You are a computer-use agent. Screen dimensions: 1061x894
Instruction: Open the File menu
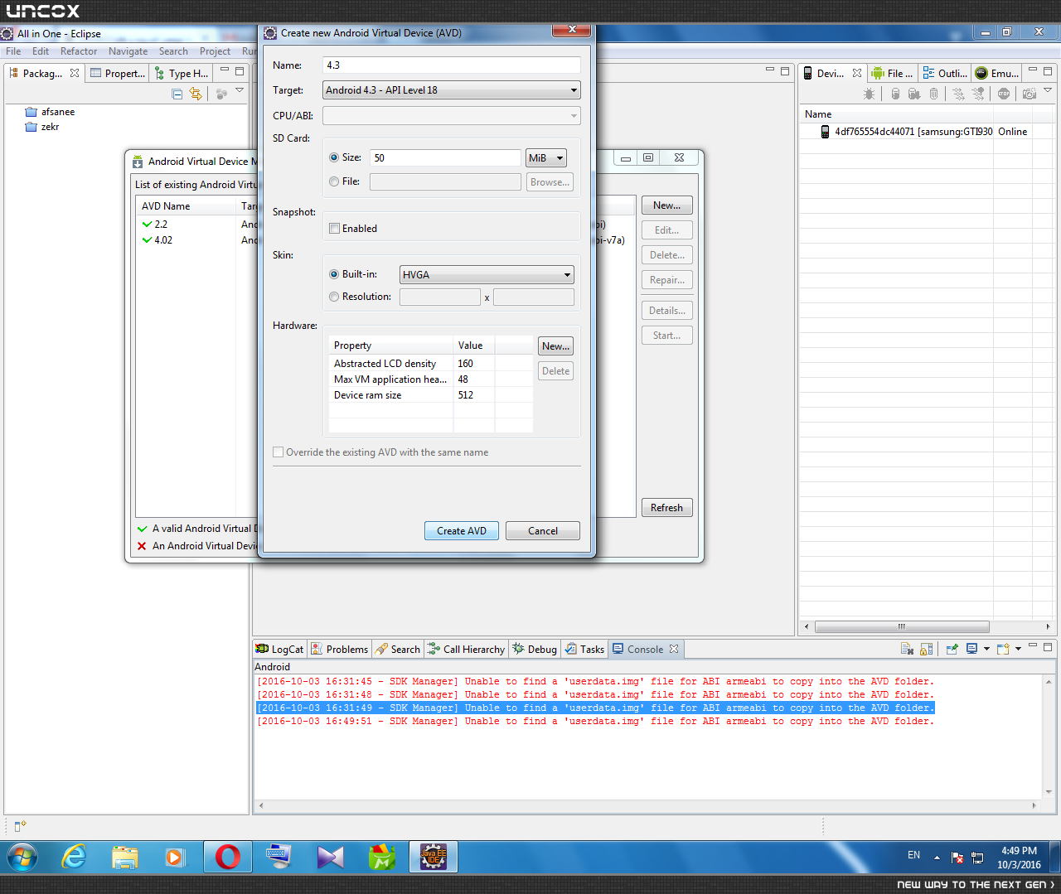14,51
